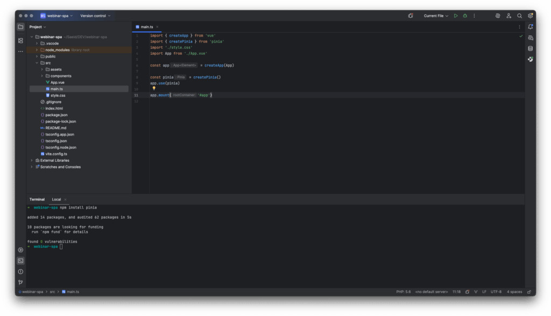Image resolution: width=551 pixels, height=316 pixels.
Task: Toggle the Terminal tool window button
Action: (20, 261)
